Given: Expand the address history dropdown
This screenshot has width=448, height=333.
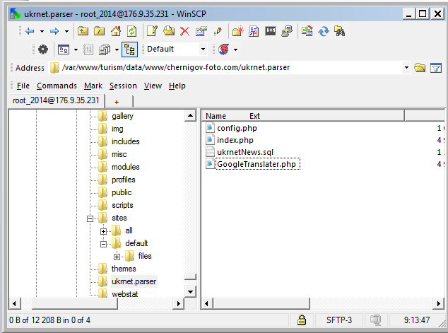Looking at the screenshot, I should tap(406, 67).
